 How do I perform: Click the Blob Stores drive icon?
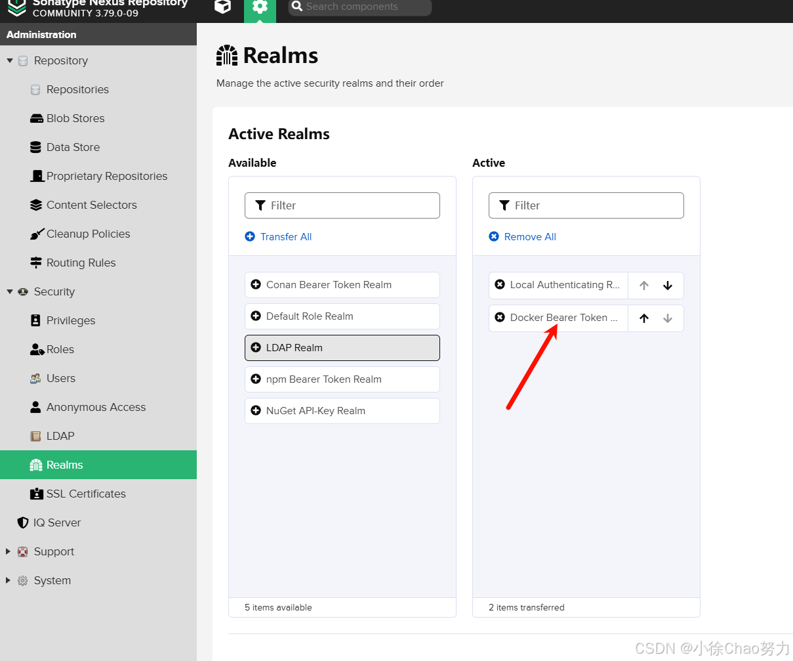pyautogui.click(x=36, y=119)
